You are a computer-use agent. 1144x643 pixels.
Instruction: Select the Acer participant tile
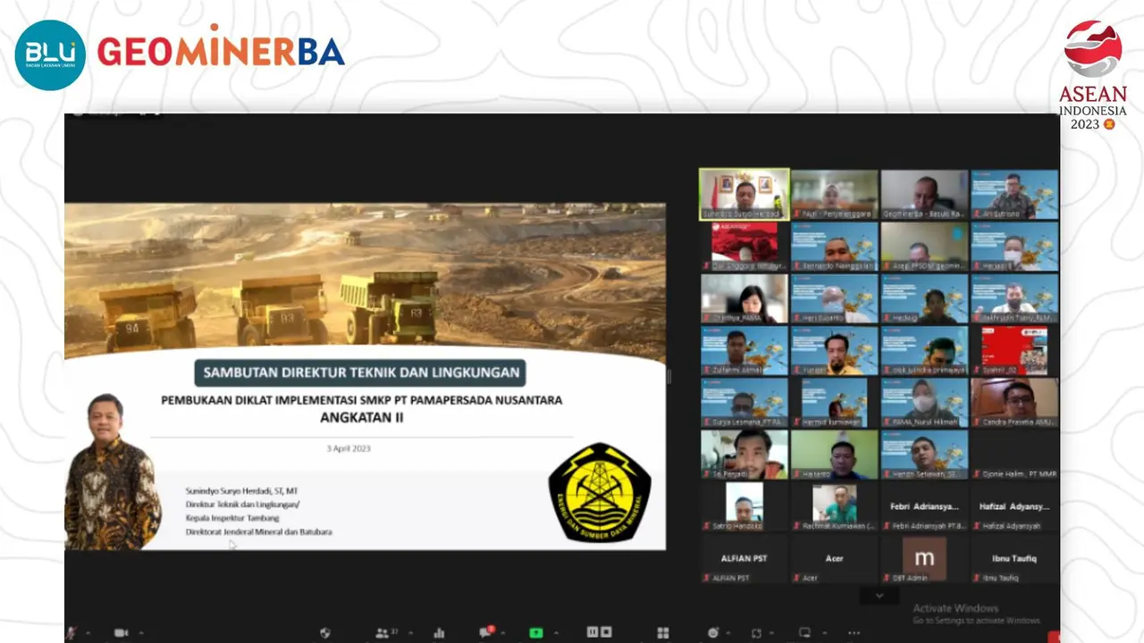pyautogui.click(x=835, y=558)
